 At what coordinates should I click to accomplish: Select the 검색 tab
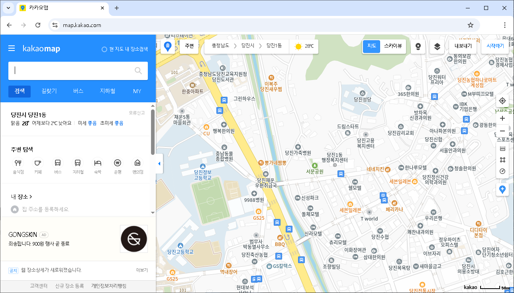click(20, 91)
